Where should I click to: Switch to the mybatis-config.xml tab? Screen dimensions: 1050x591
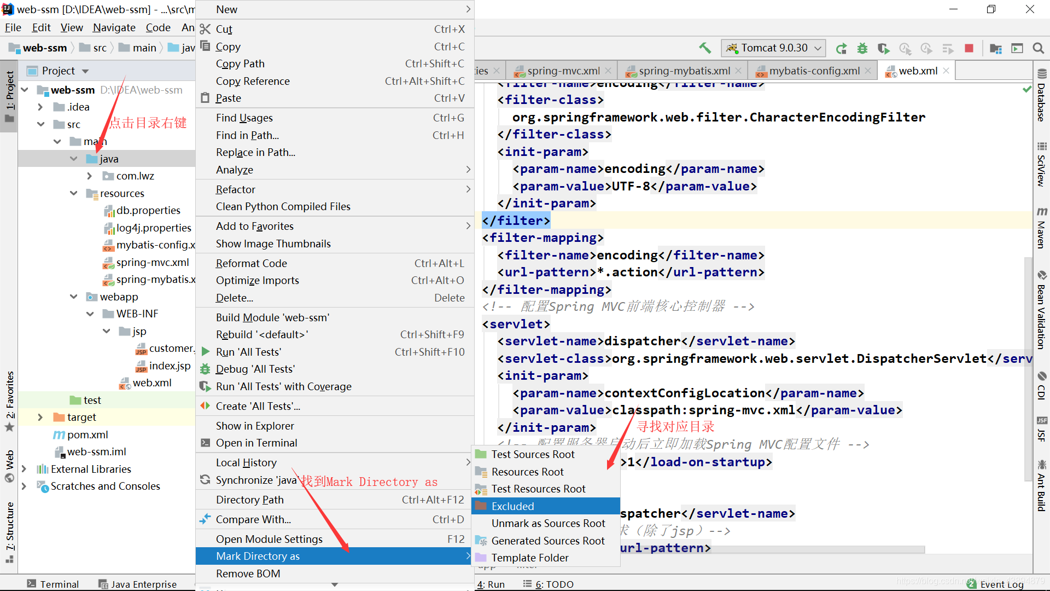click(x=813, y=71)
